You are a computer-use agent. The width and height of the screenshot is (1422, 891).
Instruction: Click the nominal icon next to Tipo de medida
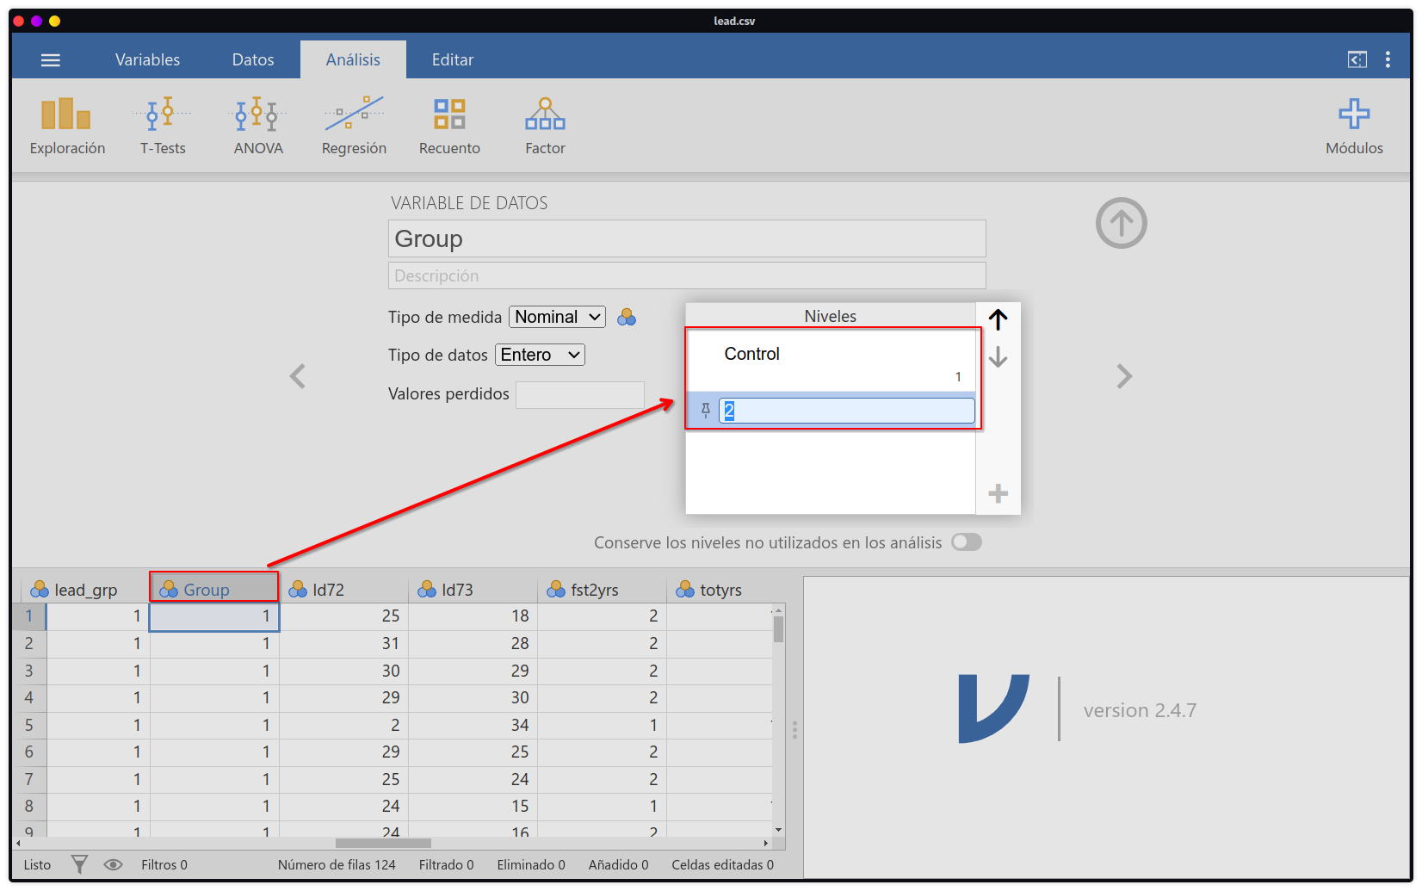627,317
